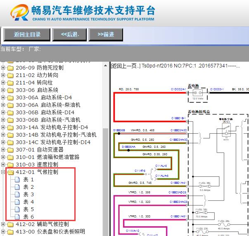Click folder icon of 206-09 防抱死控制
The width and height of the screenshot is (249, 236).
[x=10, y=68]
